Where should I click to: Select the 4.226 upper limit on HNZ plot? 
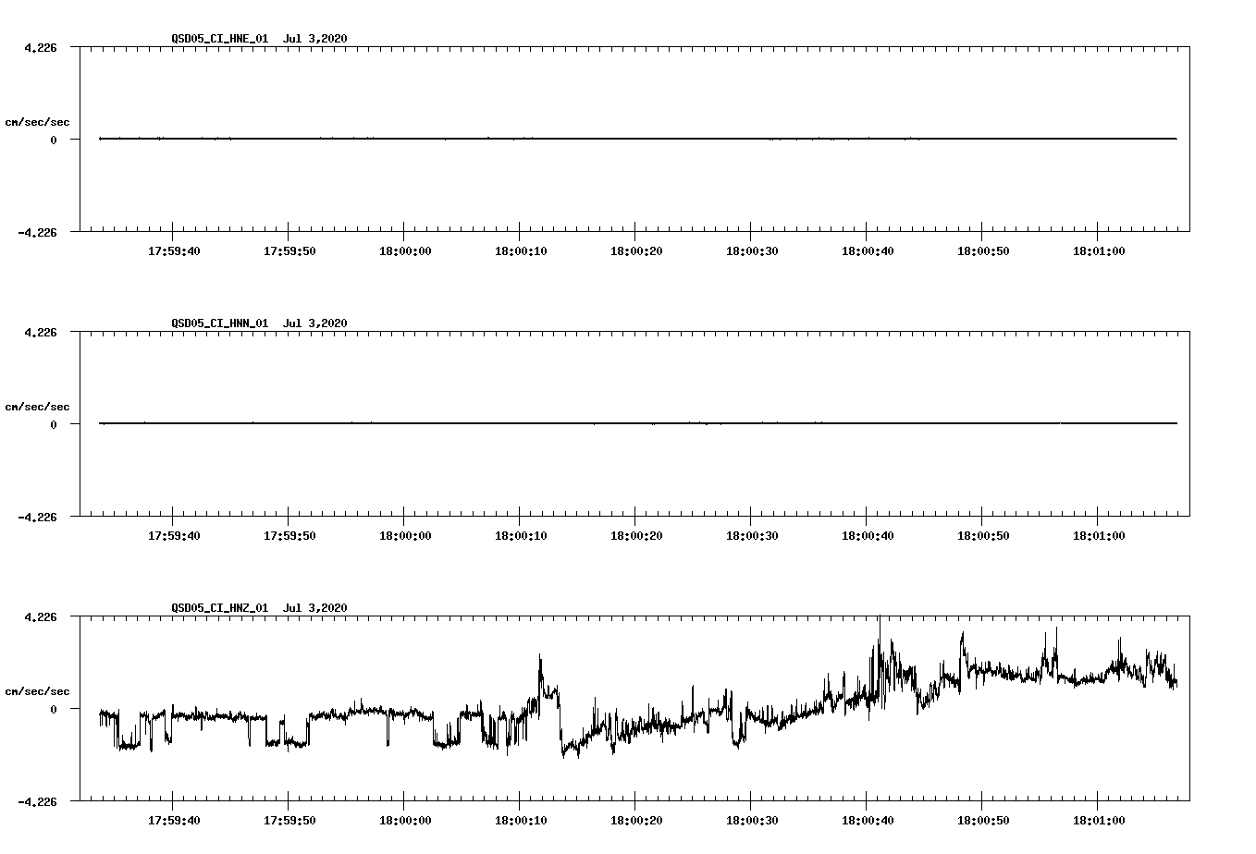point(41,616)
